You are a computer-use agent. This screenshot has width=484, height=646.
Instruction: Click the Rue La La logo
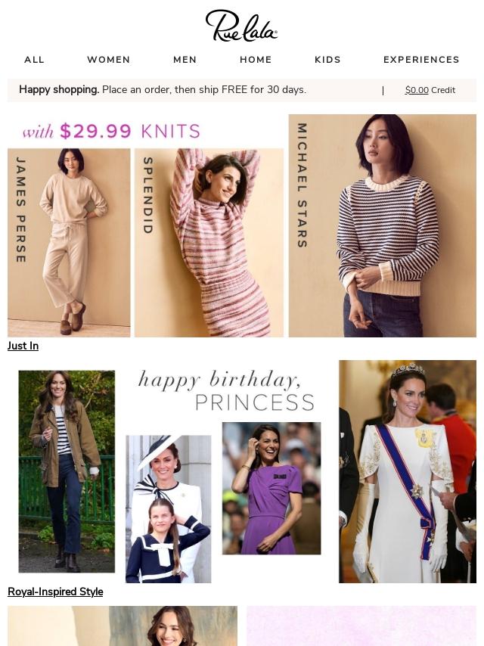pyautogui.click(x=241, y=26)
